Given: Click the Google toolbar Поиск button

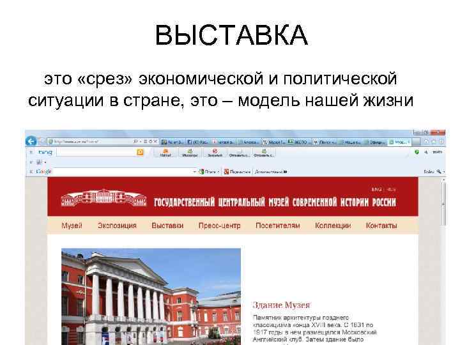Looking at the screenshot, I should pyautogui.click(x=208, y=172).
